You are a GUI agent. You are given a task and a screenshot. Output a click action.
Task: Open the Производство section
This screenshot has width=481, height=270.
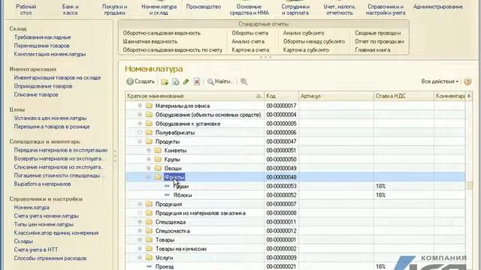coord(204,7)
